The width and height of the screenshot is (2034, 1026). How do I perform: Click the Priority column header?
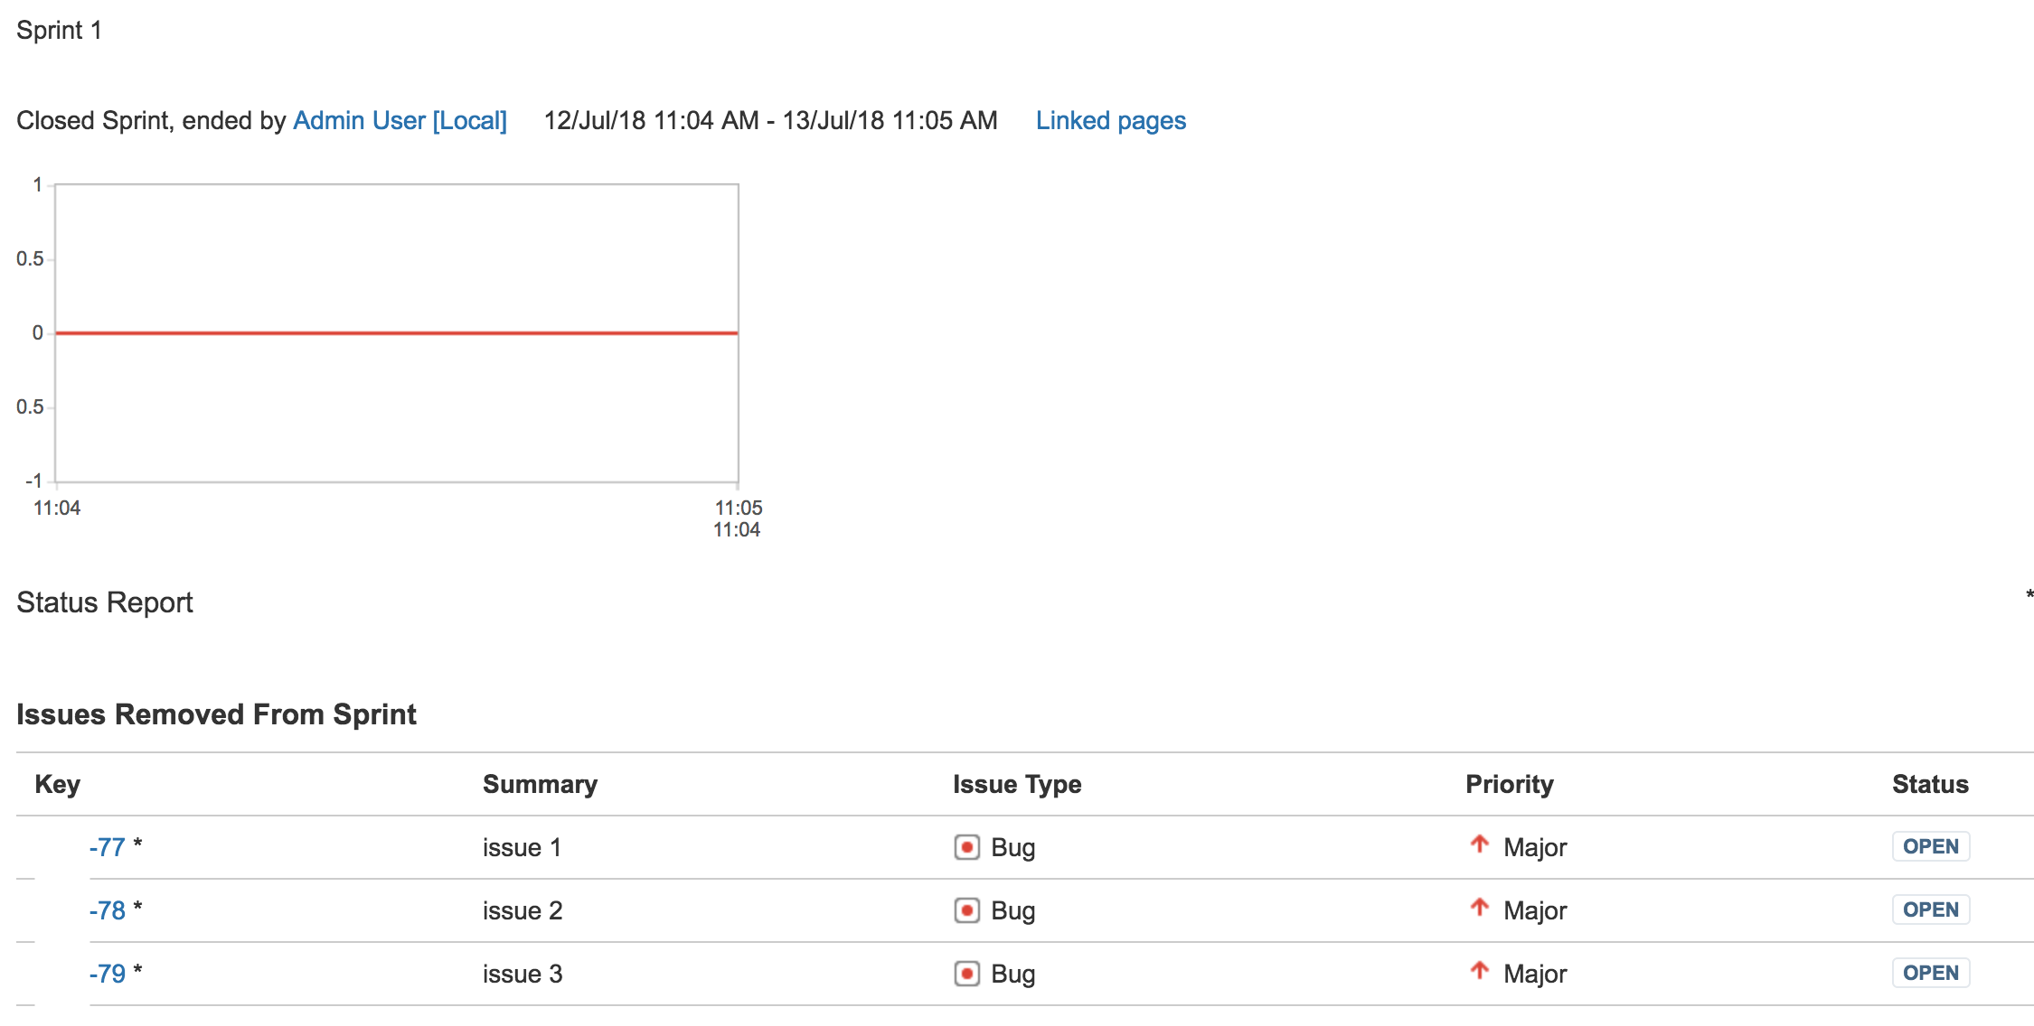1509,784
